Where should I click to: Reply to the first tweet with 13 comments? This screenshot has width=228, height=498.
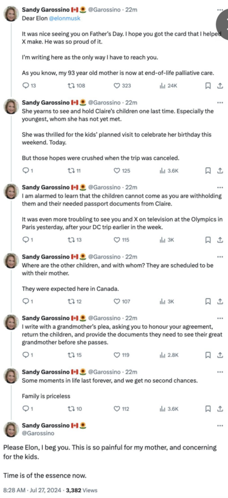click(x=29, y=86)
